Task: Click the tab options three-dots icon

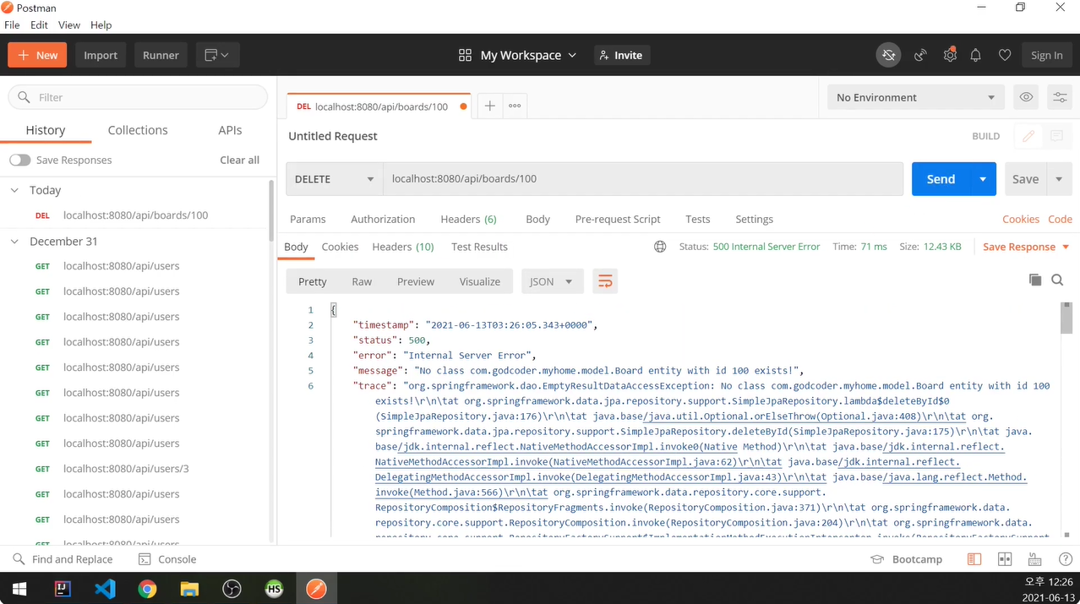Action: pyautogui.click(x=515, y=106)
